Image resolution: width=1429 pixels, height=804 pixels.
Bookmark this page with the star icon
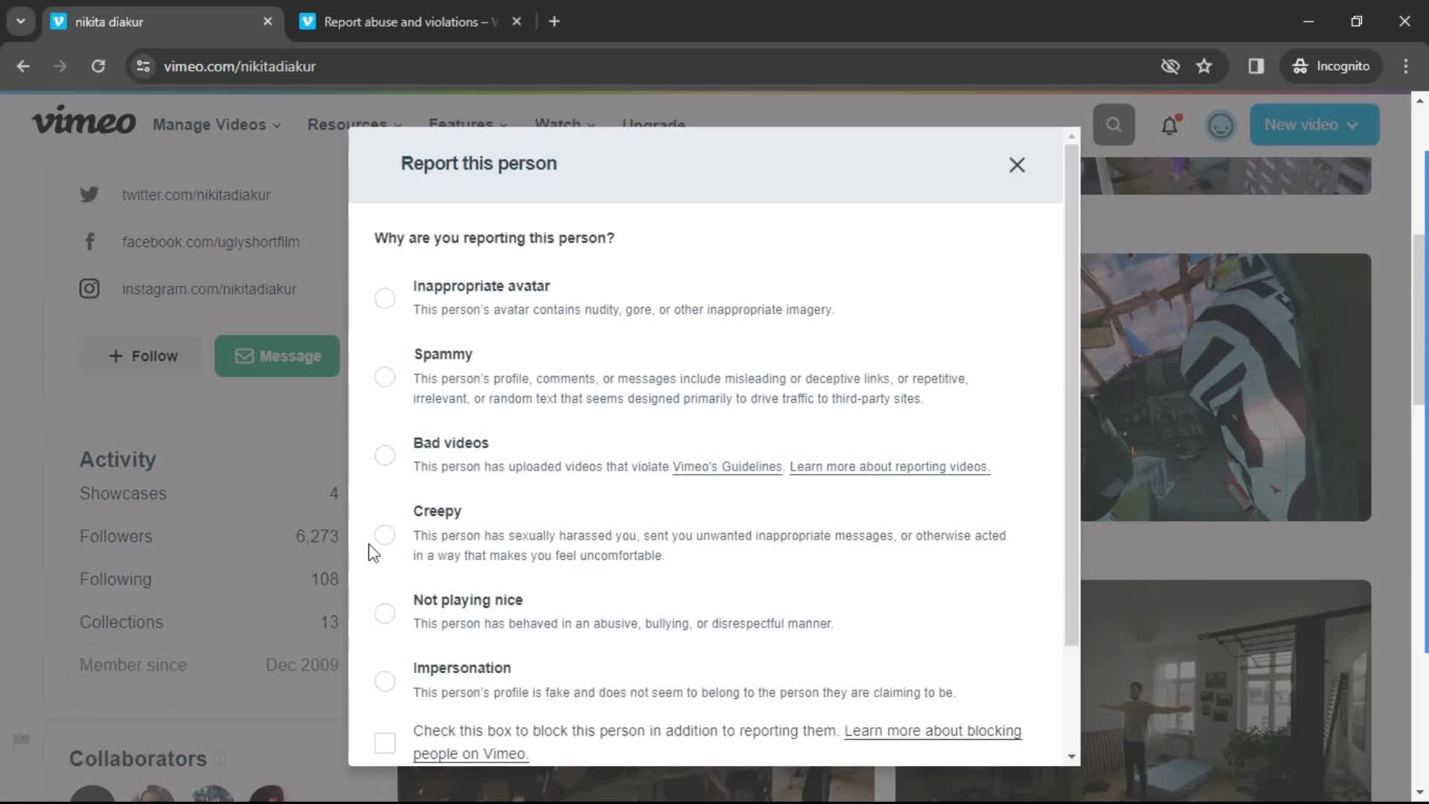(x=1204, y=66)
